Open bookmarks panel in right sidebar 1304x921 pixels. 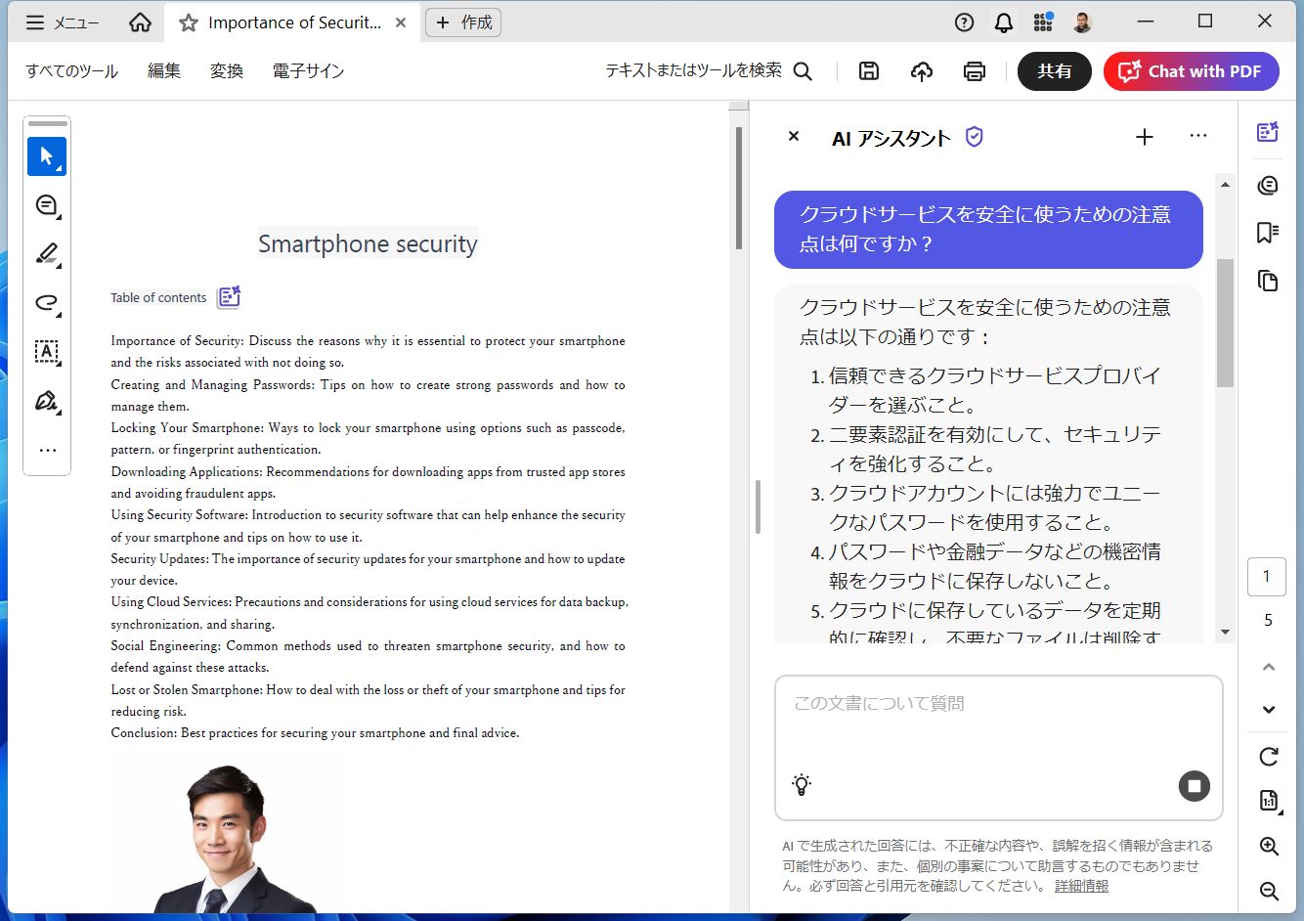(1268, 233)
